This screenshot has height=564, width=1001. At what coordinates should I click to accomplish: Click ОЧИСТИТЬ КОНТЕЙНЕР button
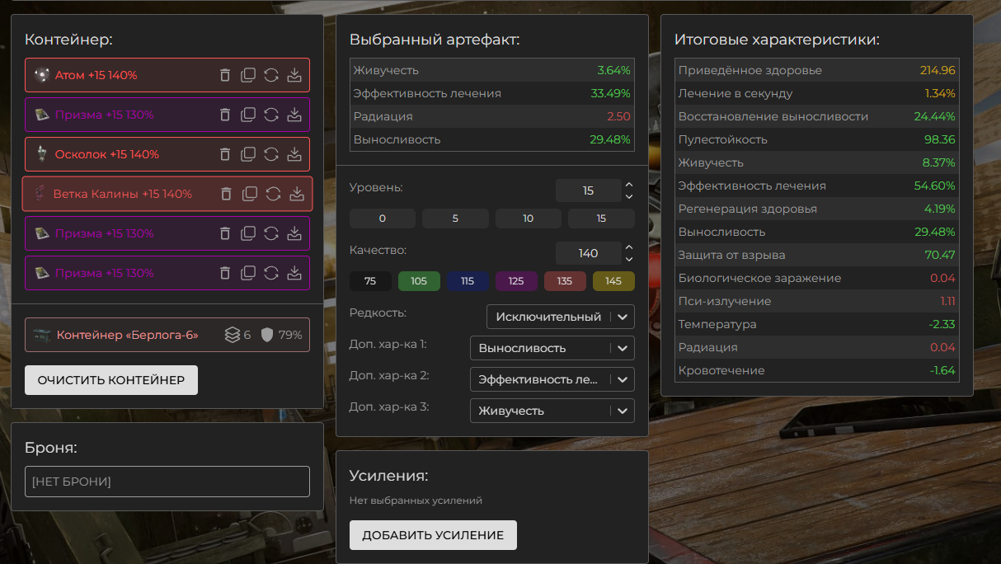click(111, 380)
